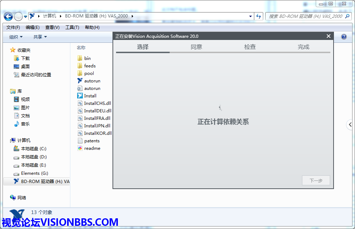Click the 下一步 button in installer
The width and height of the screenshot is (355, 229).
[x=316, y=180]
